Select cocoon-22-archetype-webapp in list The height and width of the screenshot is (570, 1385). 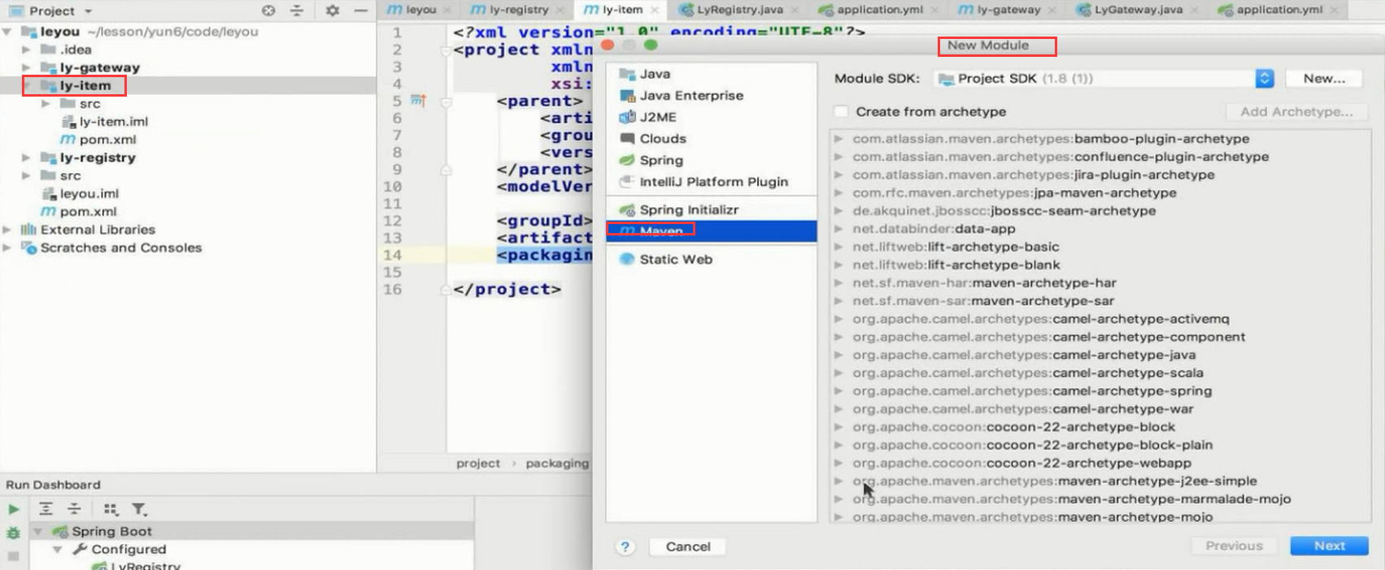(1021, 464)
